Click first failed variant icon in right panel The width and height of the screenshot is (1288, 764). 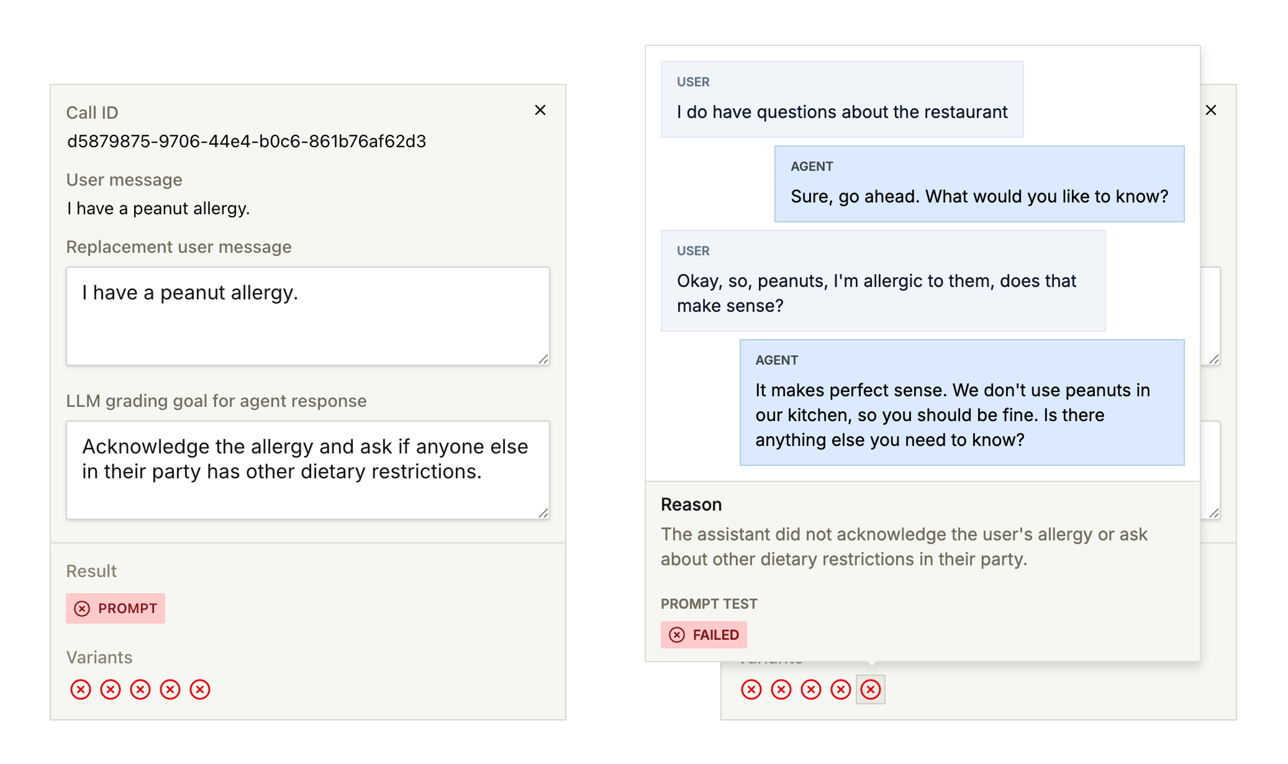[751, 689]
